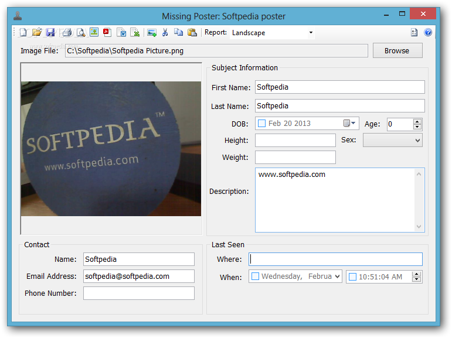The width and height of the screenshot is (452, 338).
Task: Save the poster with floppy icon
Action: click(50, 32)
